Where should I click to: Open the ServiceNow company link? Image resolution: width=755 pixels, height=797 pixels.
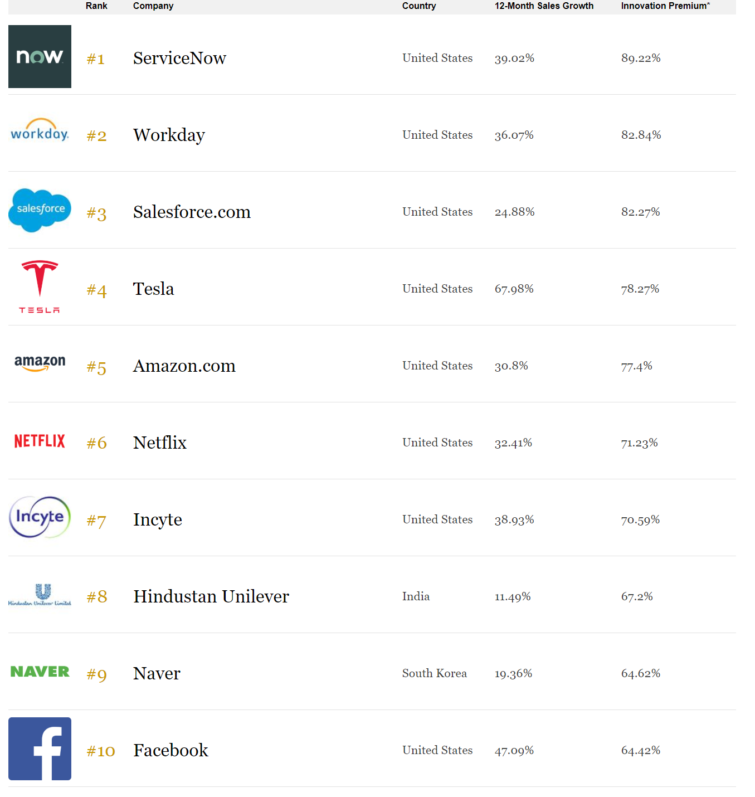coord(179,58)
